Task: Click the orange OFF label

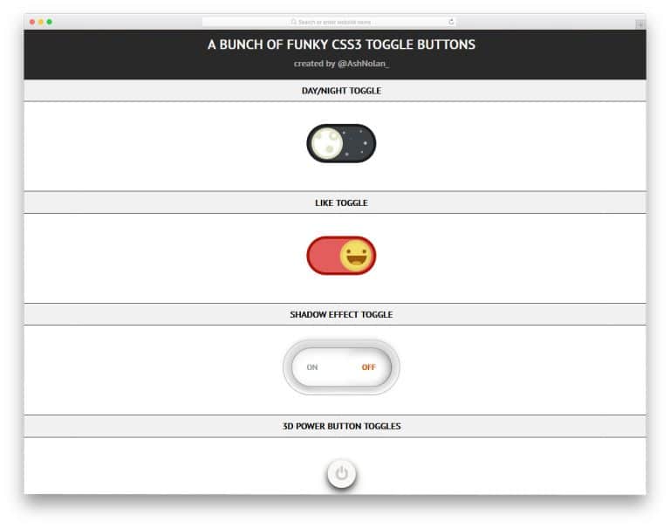Action: (x=369, y=367)
